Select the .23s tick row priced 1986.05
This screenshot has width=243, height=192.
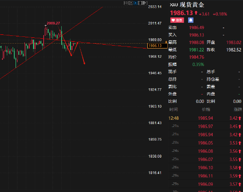(x=205, y=143)
